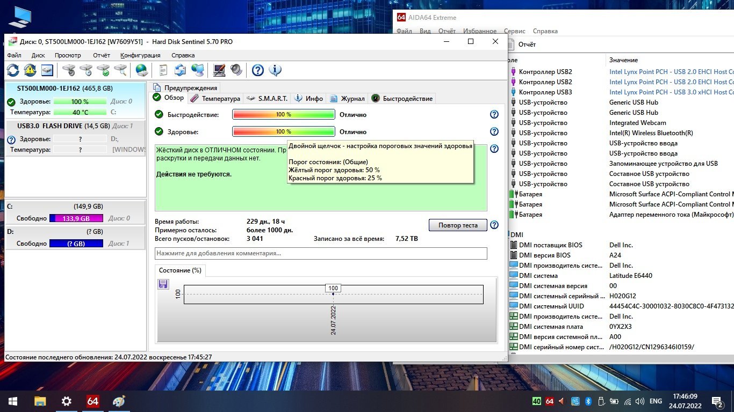The width and height of the screenshot is (734, 412).
Task: Click the Повтор теста button
Action: (x=458, y=225)
